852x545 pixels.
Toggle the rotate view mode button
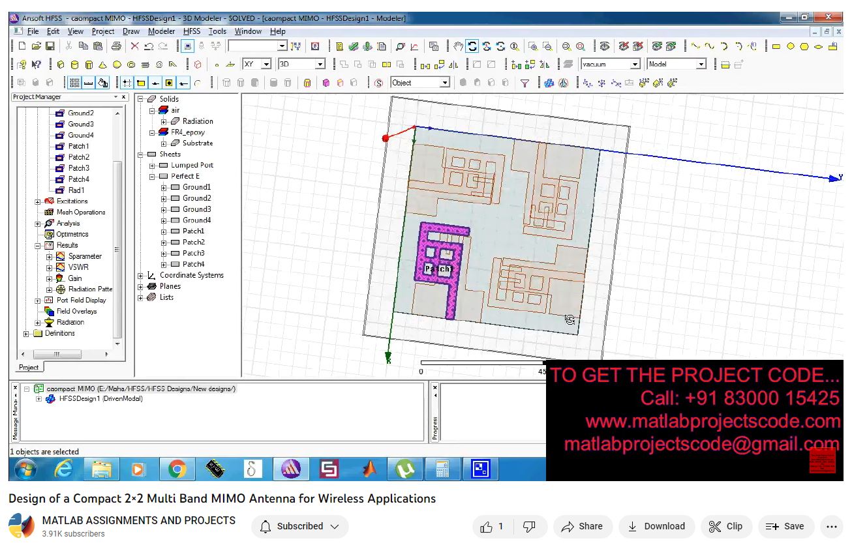point(472,46)
